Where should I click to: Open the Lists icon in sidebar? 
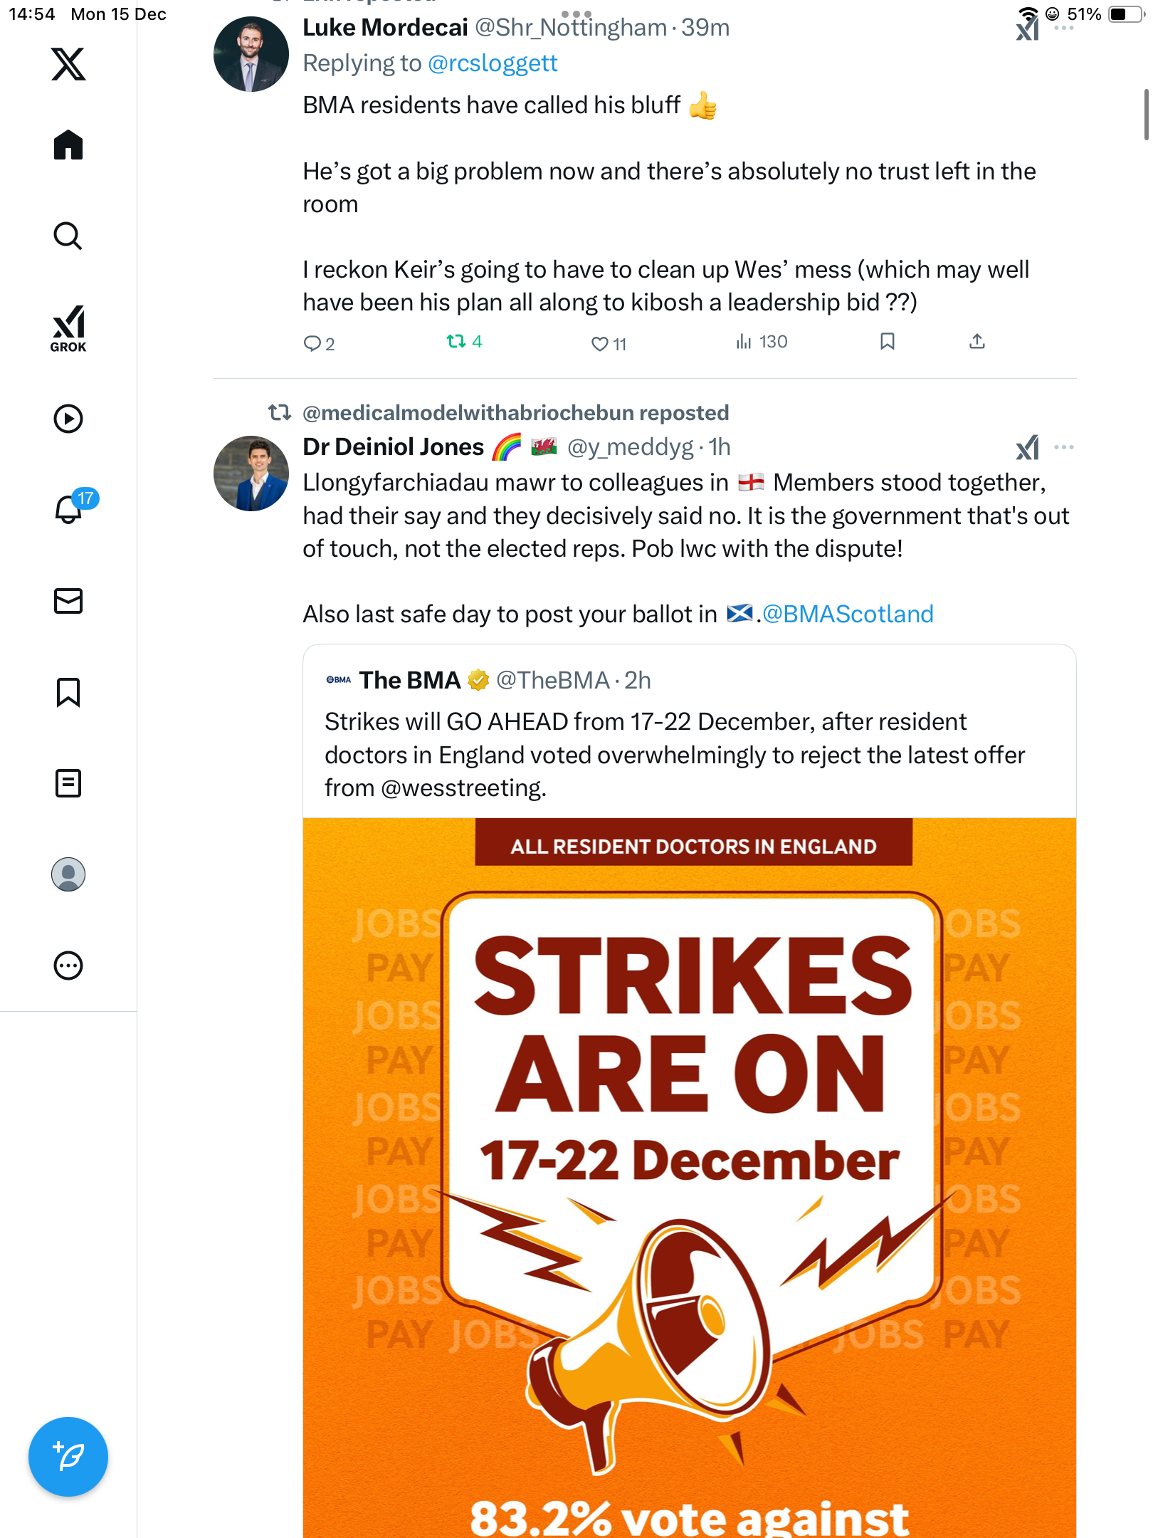(x=68, y=783)
